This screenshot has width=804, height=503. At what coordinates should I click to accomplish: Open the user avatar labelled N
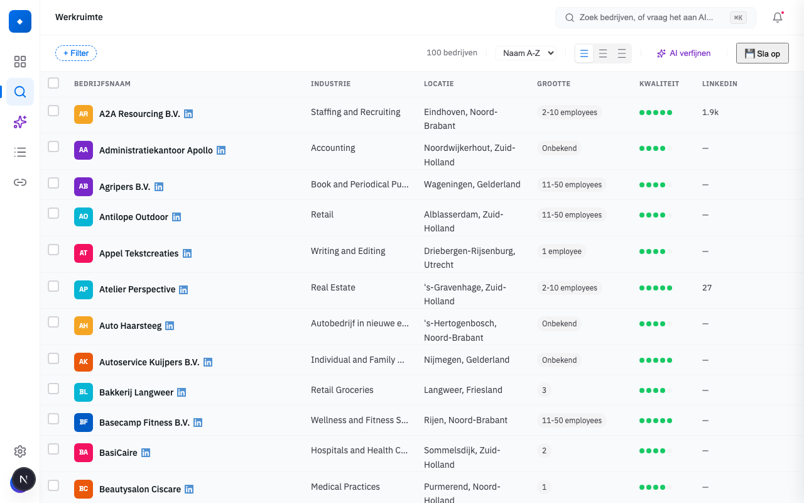(24, 479)
